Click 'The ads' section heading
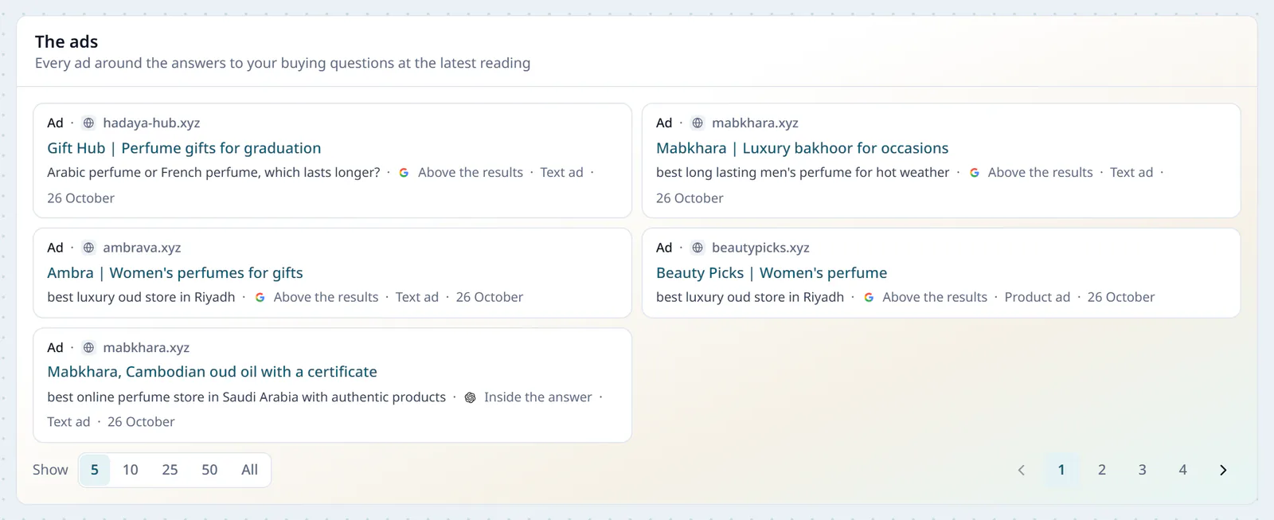1274x520 pixels. (x=67, y=41)
